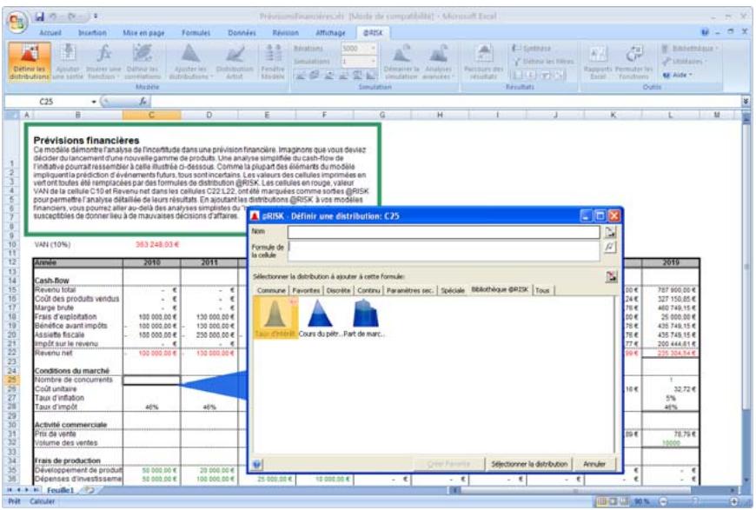756x510 pixels.
Task: Switch to the Commune tab in dialog
Action: tap(272, 290)
